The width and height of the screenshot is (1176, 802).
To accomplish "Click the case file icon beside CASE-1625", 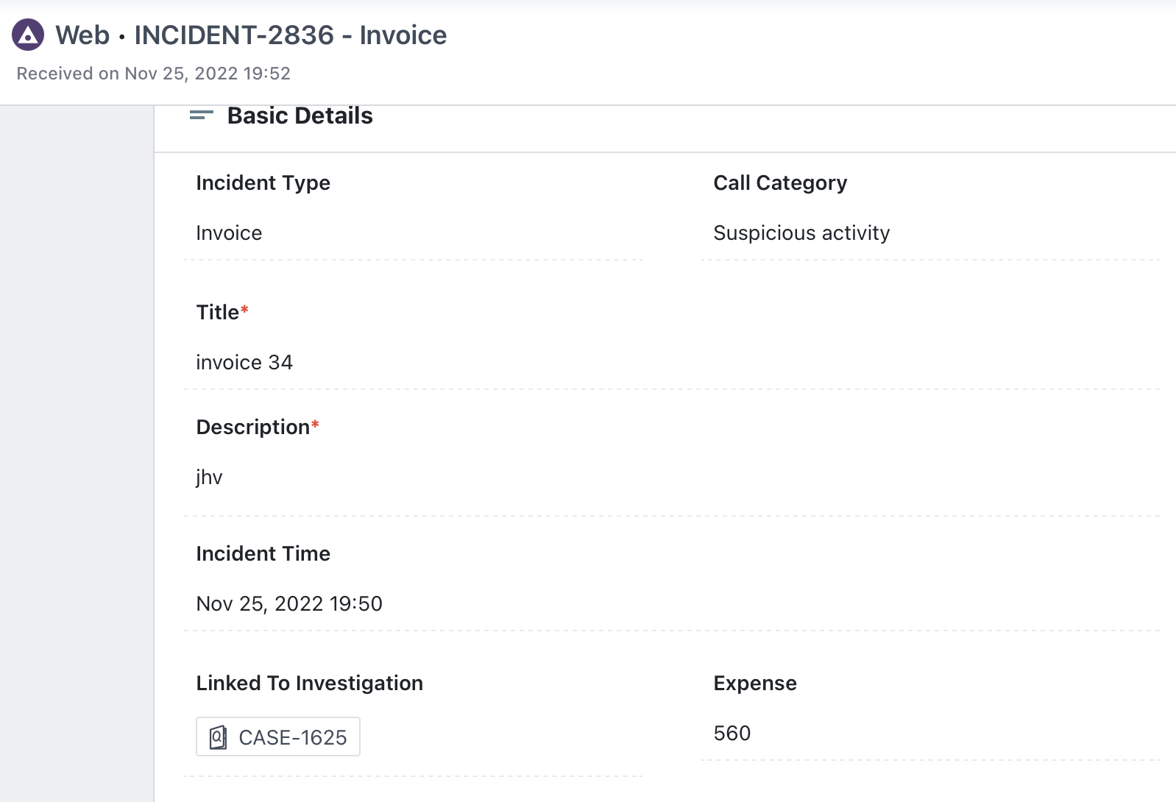I will tap(218, 737).
